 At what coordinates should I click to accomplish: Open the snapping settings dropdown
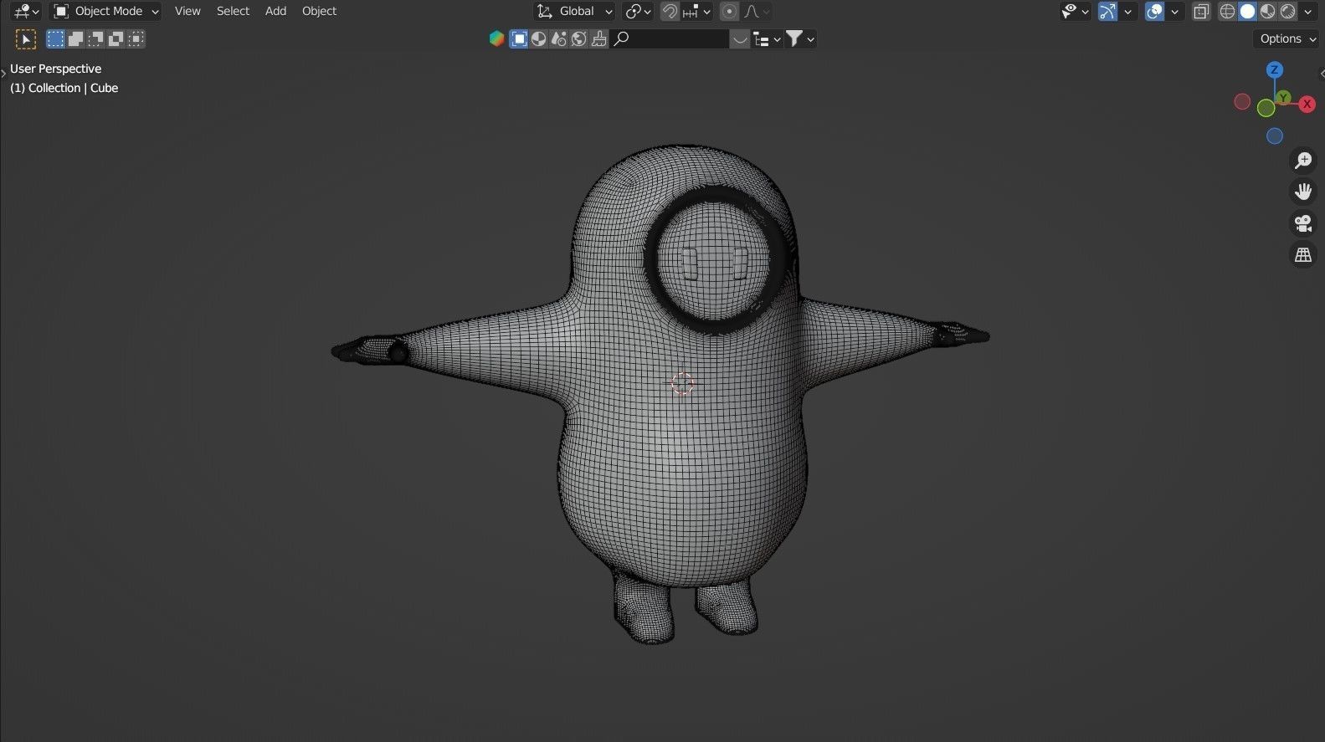click(x=696, y=11)
